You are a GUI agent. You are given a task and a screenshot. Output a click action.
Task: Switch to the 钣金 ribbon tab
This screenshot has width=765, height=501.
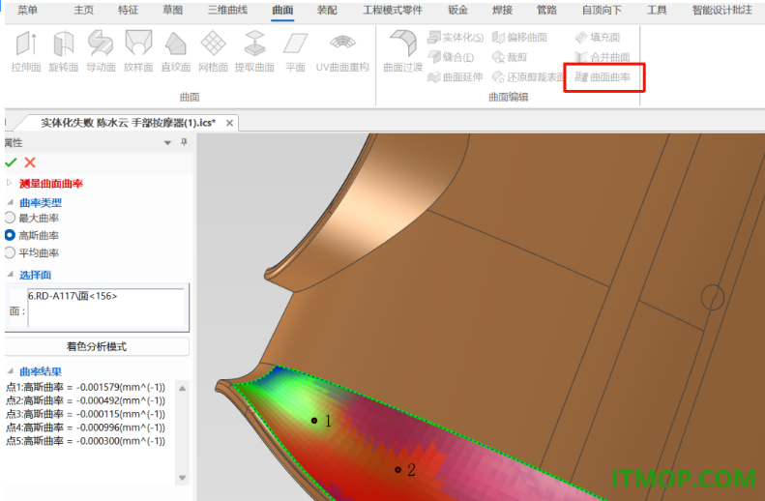click(x=457, y=10)
